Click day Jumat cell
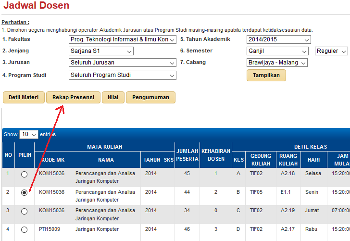 (x=312, y=210)
